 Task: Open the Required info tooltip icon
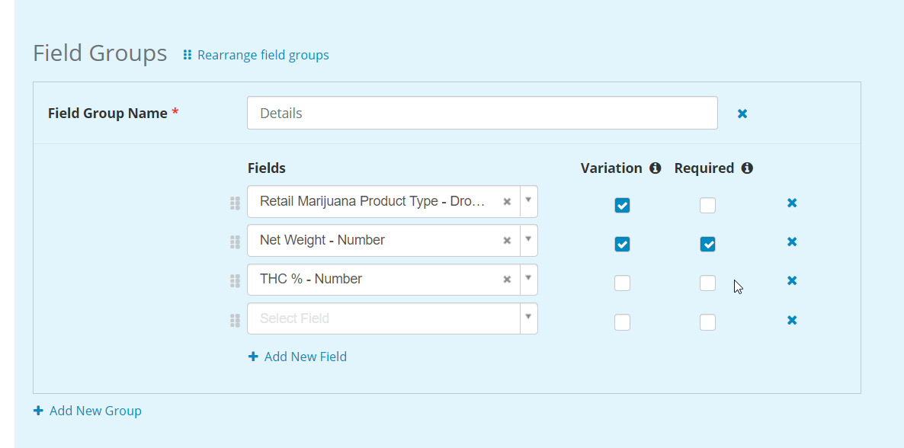tap(748, 168)
